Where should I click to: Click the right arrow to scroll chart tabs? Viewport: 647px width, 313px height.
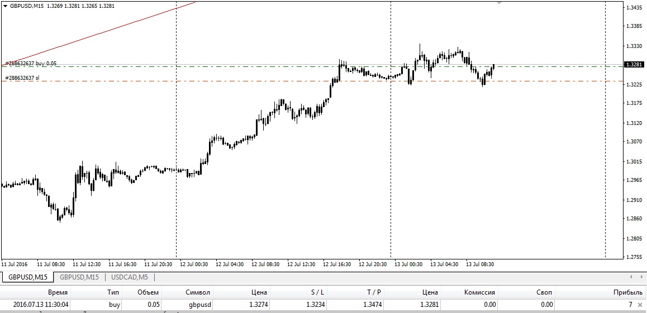(641, 277)
